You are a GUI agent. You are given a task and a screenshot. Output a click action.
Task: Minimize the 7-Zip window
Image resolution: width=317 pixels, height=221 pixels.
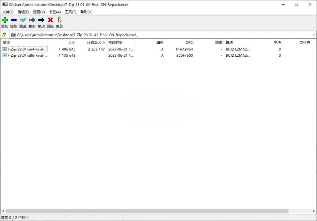click(x=283, y=4)
